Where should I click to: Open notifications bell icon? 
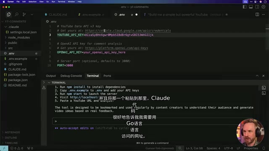[264, 148]
